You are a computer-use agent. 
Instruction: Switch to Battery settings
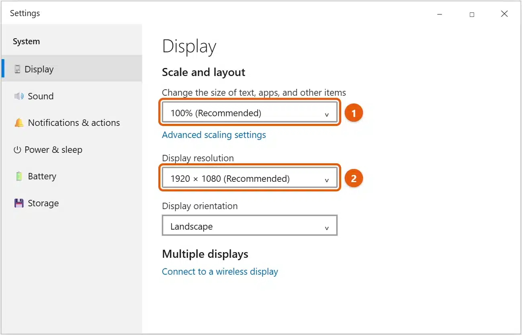tap(72, 176)
